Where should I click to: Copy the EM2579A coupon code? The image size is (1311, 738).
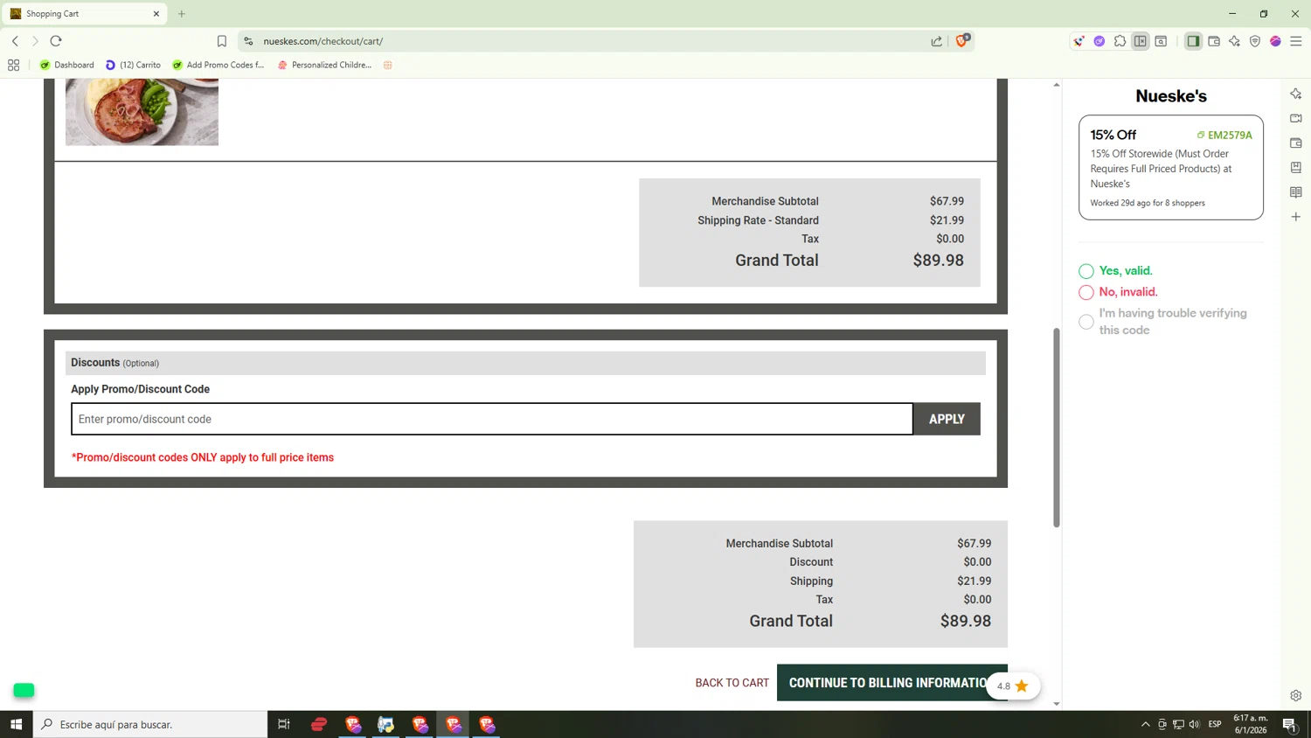(x=1224, y=136)
